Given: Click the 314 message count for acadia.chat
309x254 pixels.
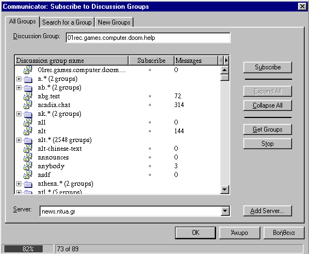Looking at the screenshot, I should (179, 105).
